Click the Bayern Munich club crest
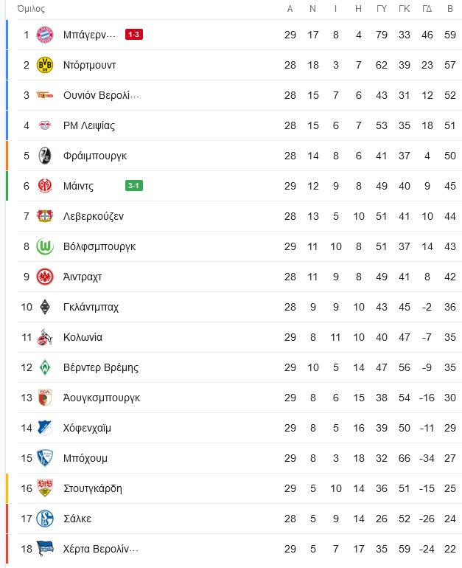The height and width of the screenshot is (568, 462). 45,35
